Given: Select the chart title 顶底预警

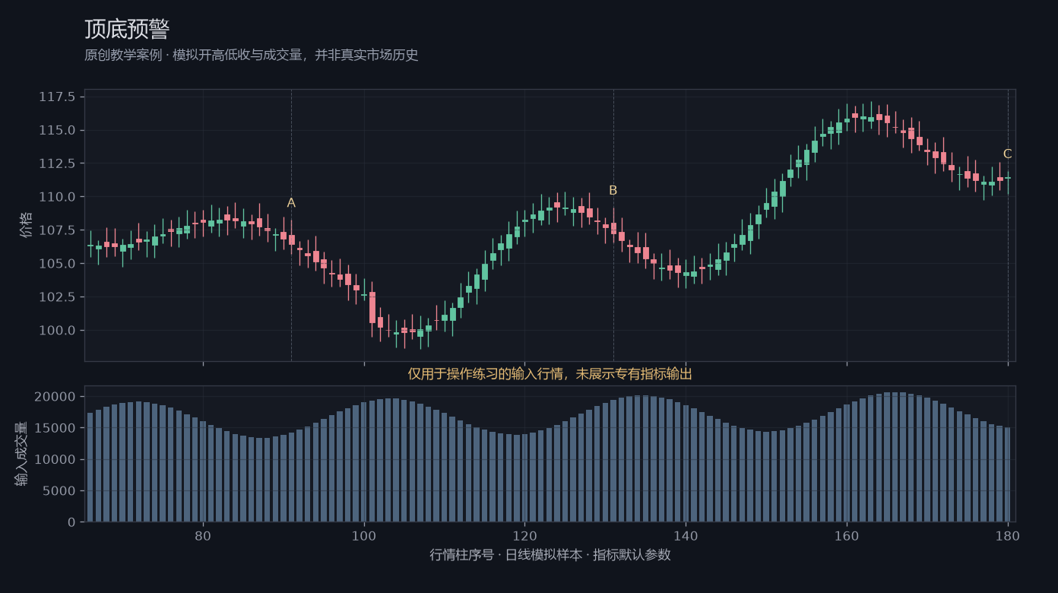Looking at the screenshot, I should [127, 30].
